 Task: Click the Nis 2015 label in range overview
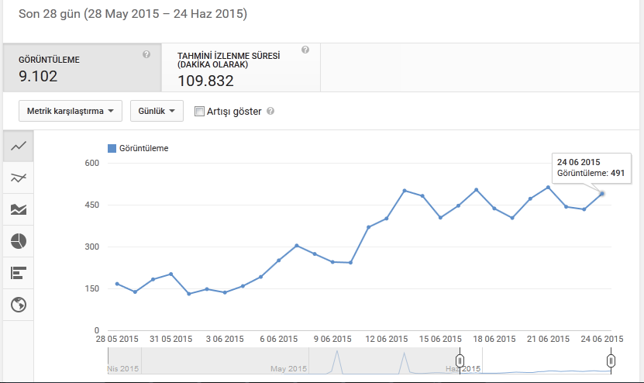click(122, 368)
